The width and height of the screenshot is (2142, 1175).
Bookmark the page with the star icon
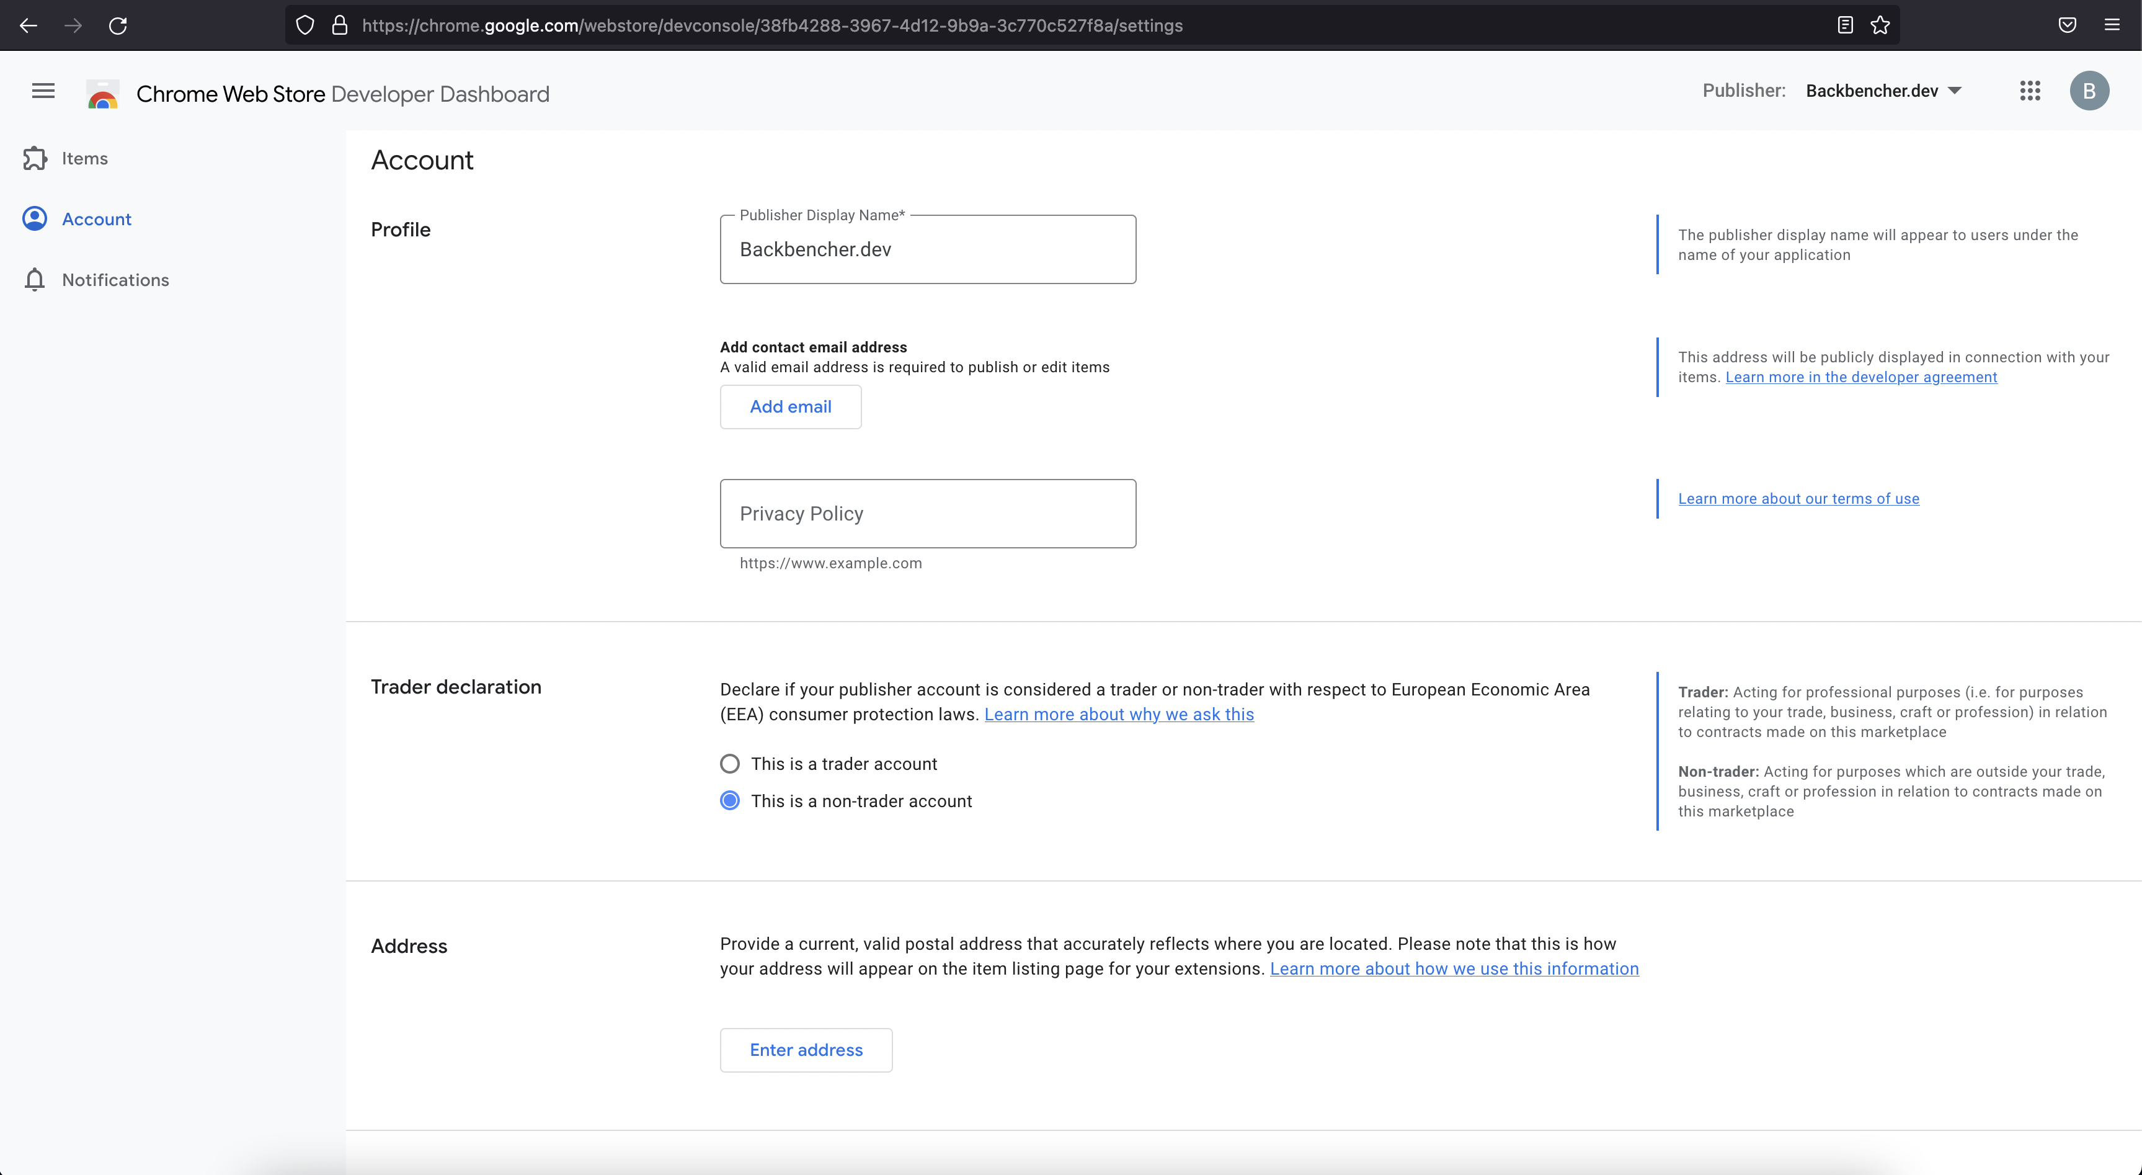1880,26
